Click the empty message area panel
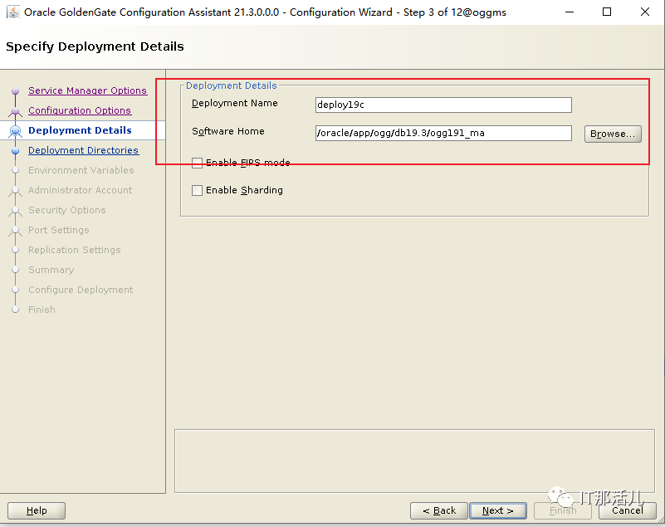This screenshot has width=665, height=527. 415,461
